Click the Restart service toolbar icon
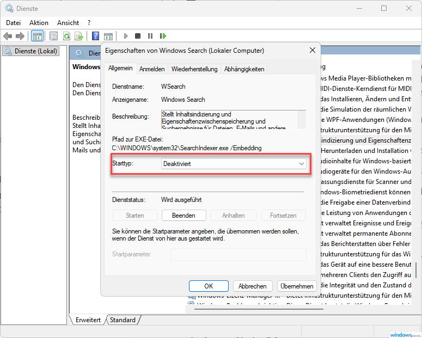422x338 pixels. (x=163, y=36)
